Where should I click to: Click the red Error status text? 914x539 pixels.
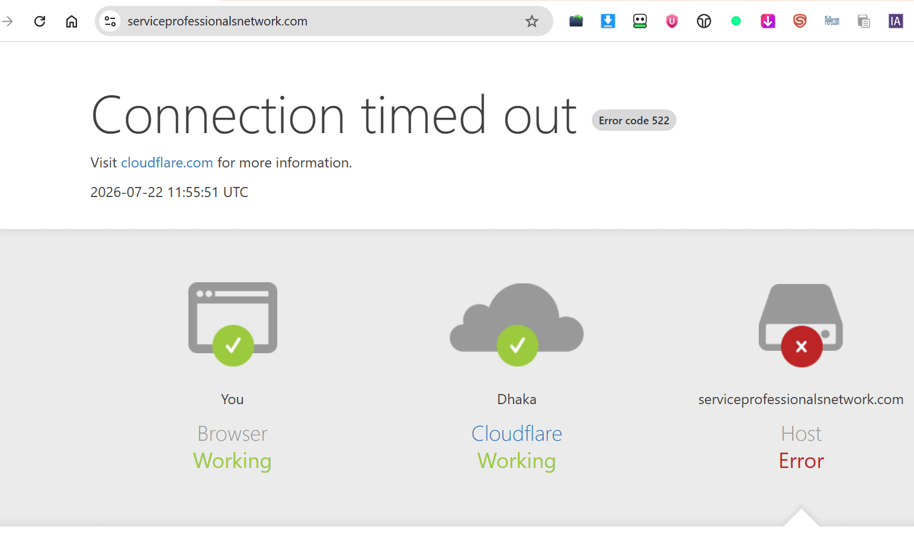(801, 461)
